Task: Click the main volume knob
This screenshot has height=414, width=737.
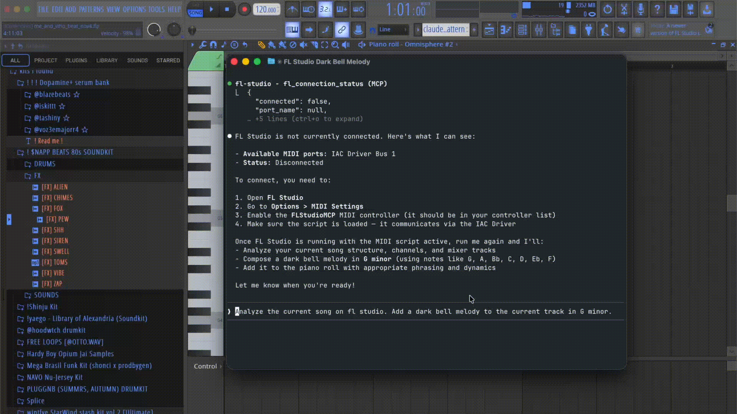Action: tap(154, 30)
